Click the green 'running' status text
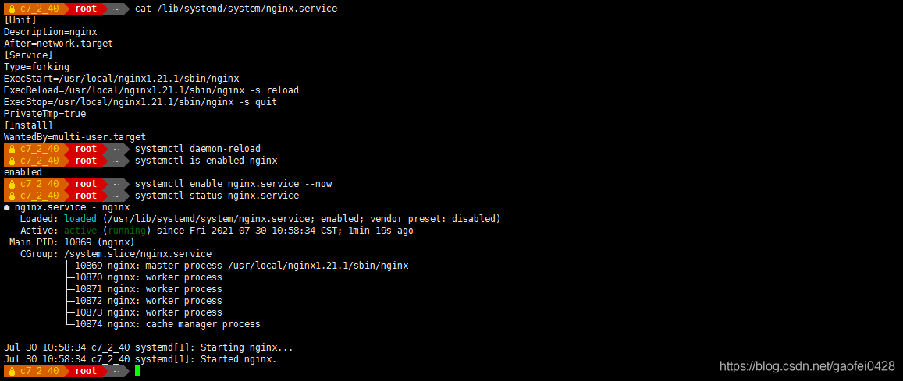This screenshot has width=903, height=381. click(126, 231)
